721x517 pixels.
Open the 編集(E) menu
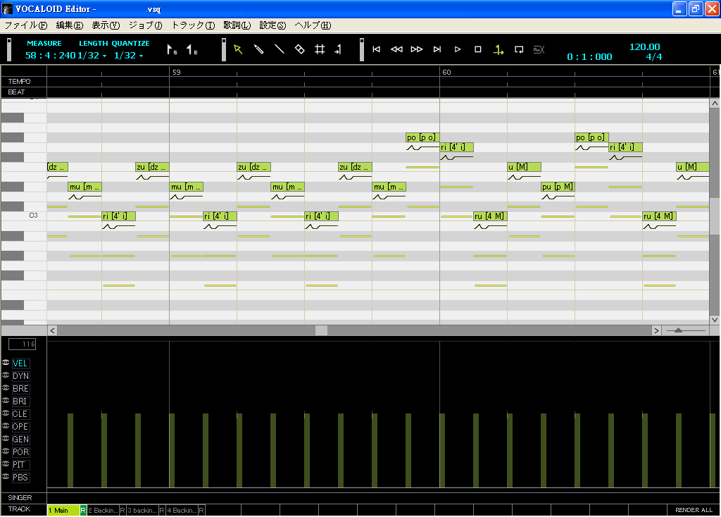70,25
